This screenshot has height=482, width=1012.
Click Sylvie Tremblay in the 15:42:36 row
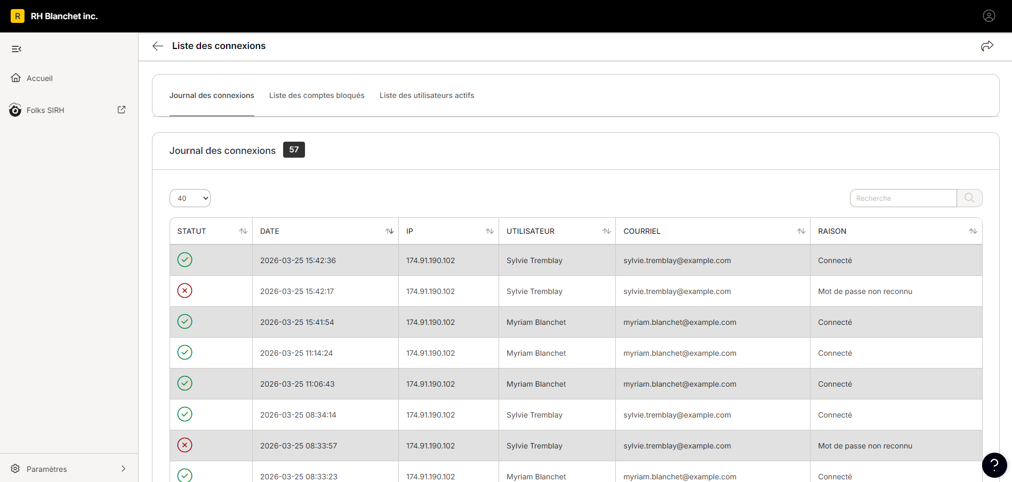pos(534,260)
